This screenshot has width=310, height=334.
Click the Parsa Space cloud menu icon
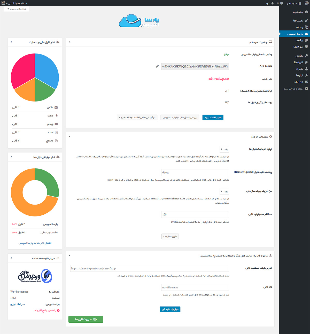point(306,34)
